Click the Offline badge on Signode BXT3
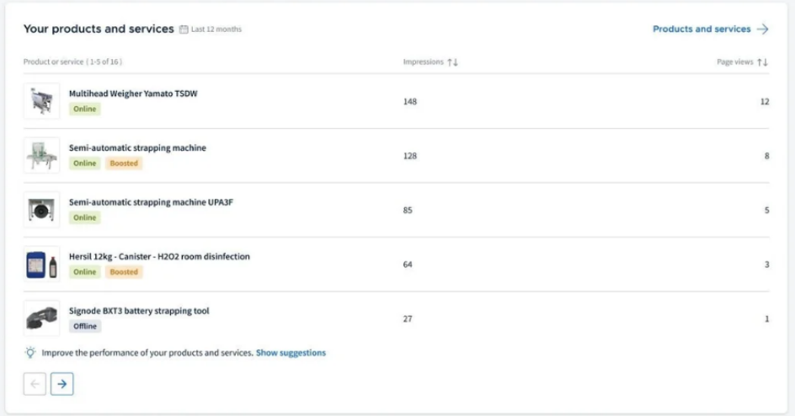The width and height of the screenshot is (795, 416). click(85, 326)
